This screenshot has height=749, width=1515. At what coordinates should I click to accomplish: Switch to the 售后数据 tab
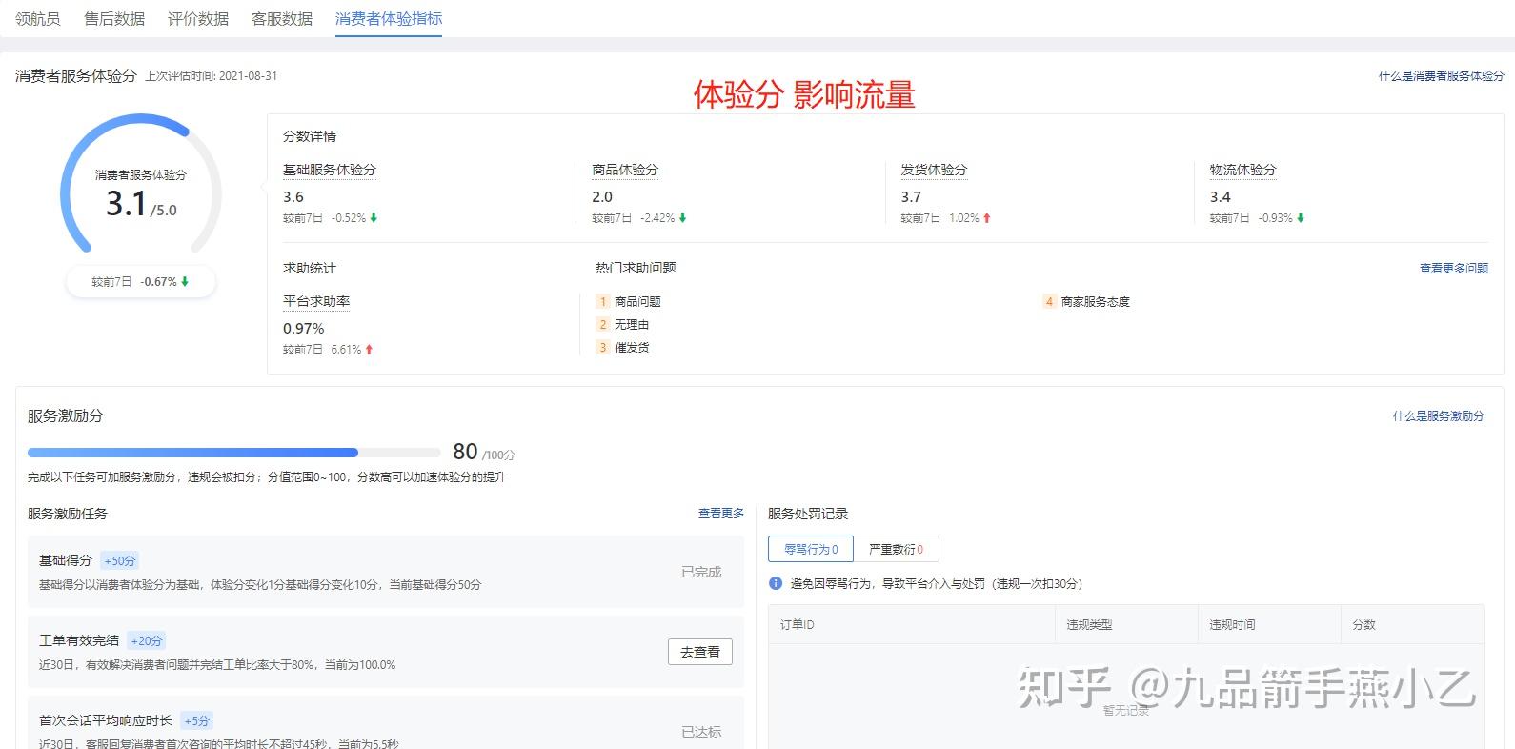pyautogui.click(x=114, y=18)
